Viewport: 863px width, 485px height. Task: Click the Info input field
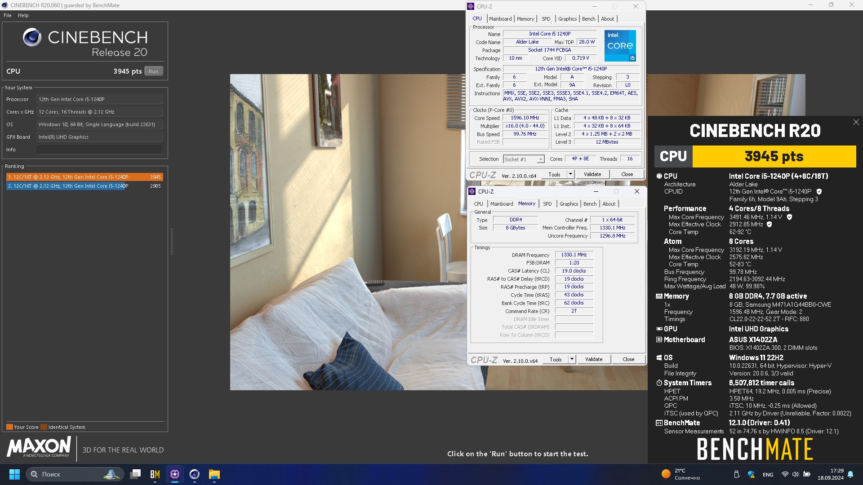99,150
